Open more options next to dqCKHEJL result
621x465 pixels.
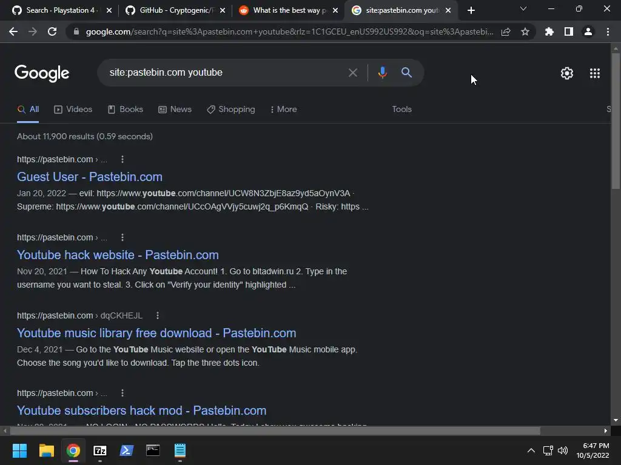158,315
